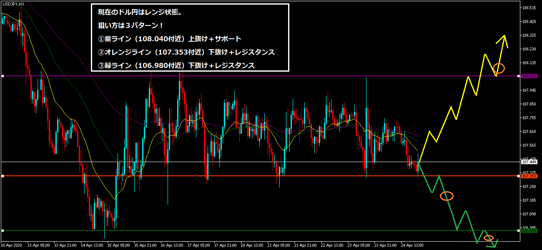Image resolution: width=542 pixels, height=250 pixels.
Task: Select the purple horizontal line's right handle
Action: click(518, 76)
